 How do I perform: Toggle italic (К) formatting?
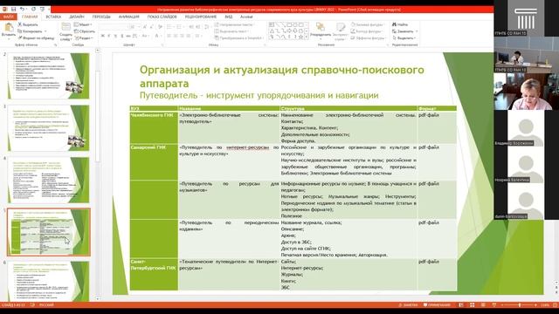(109, 36)
